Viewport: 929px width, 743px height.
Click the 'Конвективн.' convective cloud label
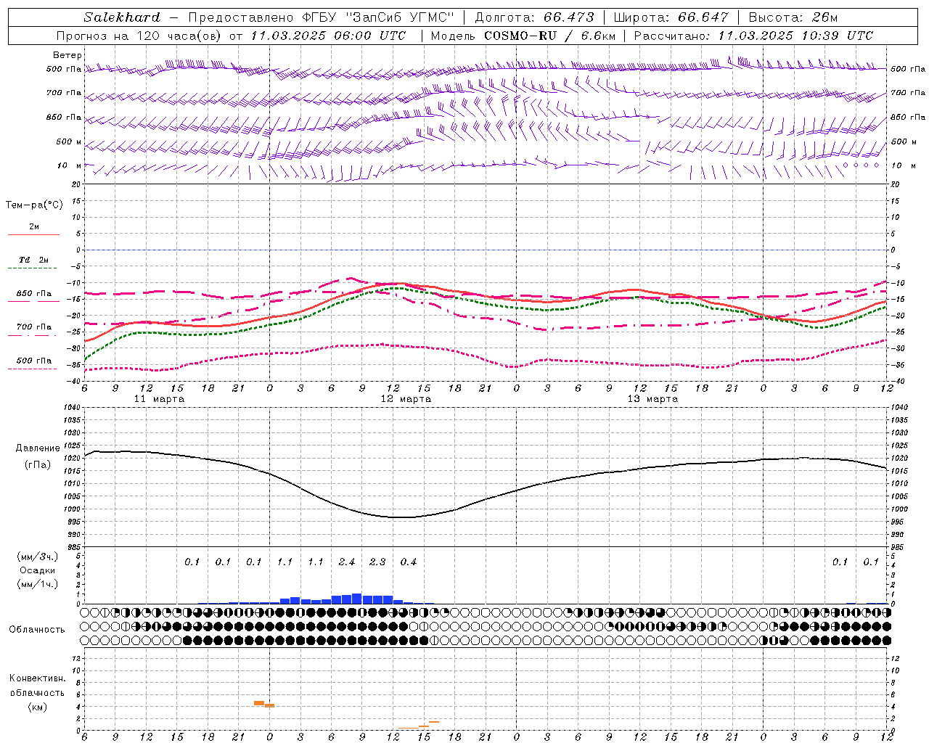point(37,679)
